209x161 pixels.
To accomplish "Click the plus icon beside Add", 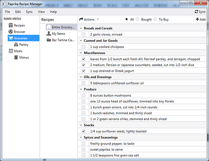I will pos(197,19).
